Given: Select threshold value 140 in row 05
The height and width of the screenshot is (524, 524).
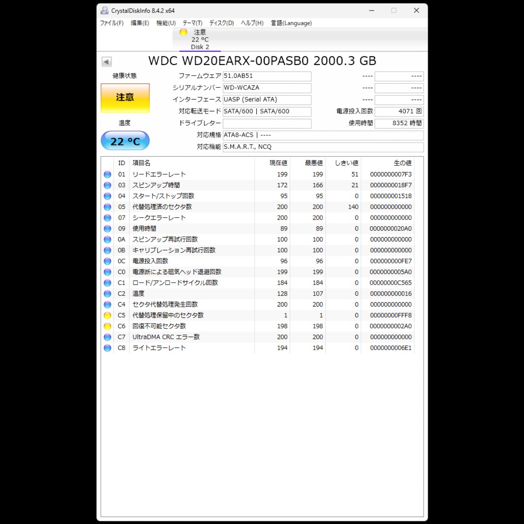Looking at the screenshot, I should (353, 207).
